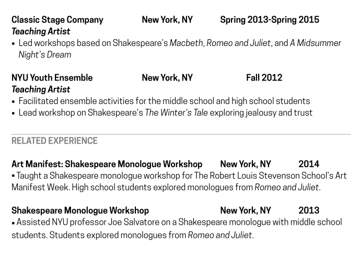Click A Midsummer at the line end

pos(316,43)
